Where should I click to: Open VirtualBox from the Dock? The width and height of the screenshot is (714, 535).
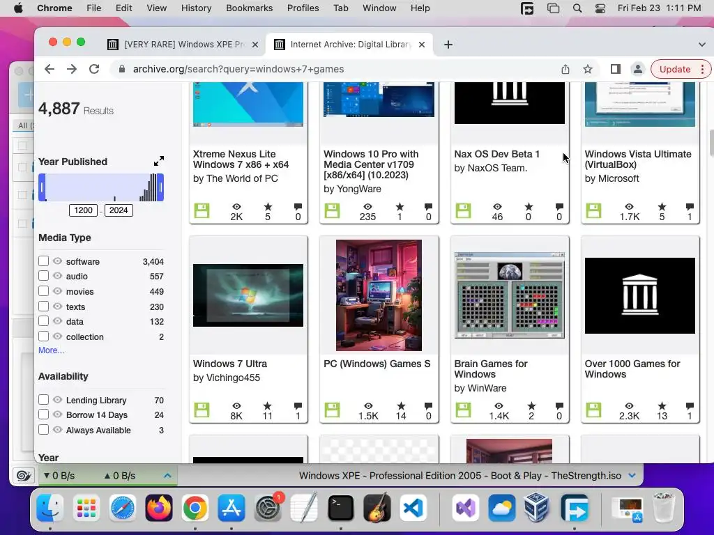click(x=536, y=508)
